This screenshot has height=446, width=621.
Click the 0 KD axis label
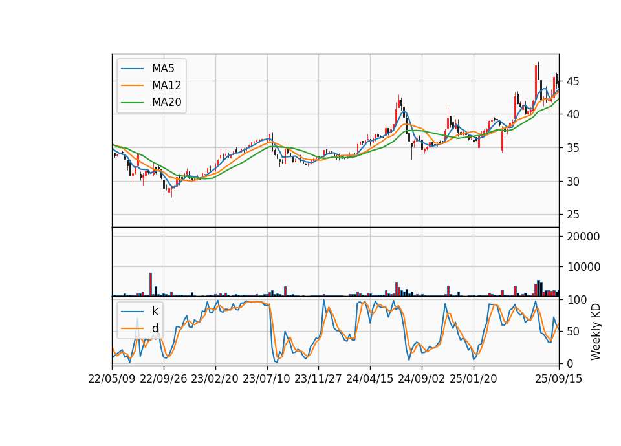[x=569, y=363]
